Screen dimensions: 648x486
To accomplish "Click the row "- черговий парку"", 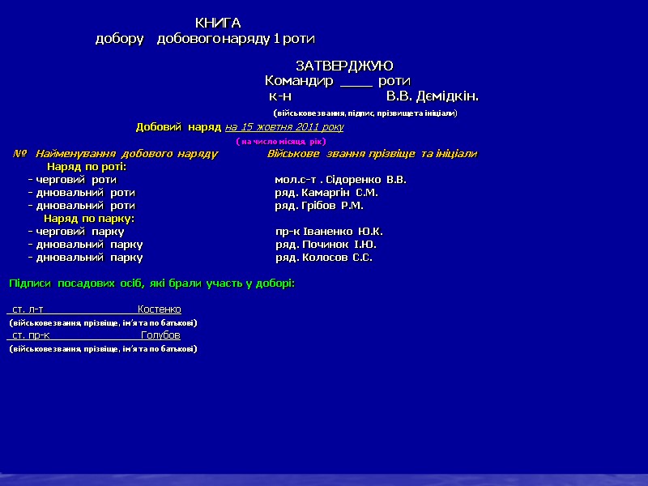I will [x=76, y=232].
